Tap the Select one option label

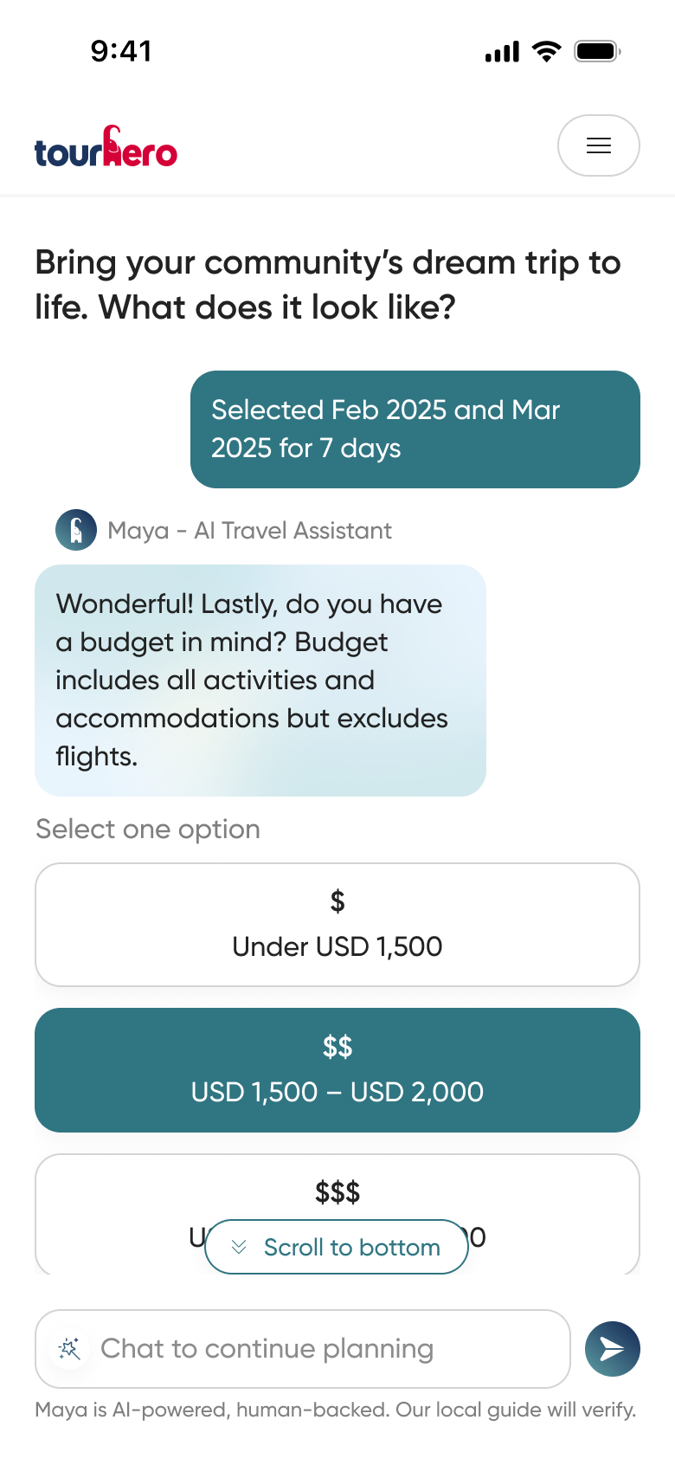(x=148, y=829)
